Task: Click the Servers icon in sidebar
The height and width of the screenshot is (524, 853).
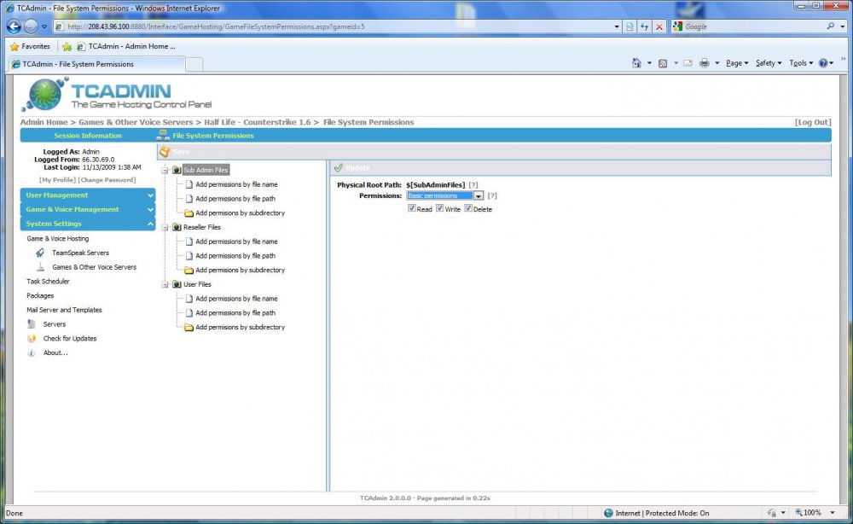Action: (x=32, y=324)
